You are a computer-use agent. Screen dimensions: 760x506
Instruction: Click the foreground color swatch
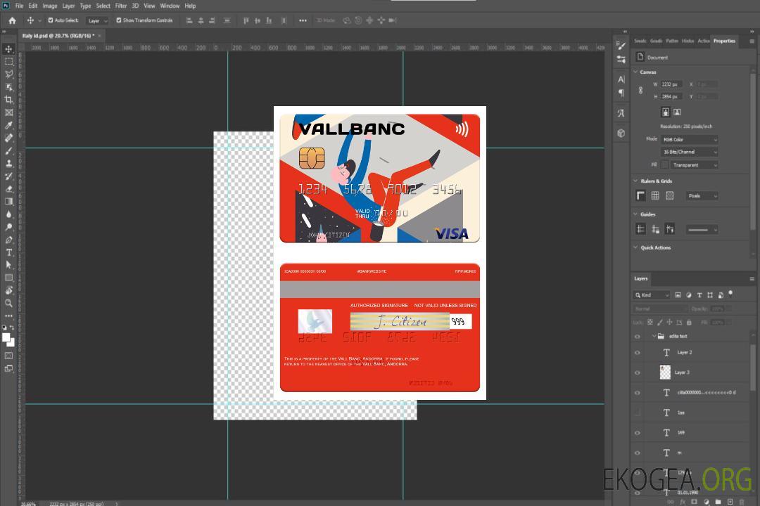pos(6,337)
